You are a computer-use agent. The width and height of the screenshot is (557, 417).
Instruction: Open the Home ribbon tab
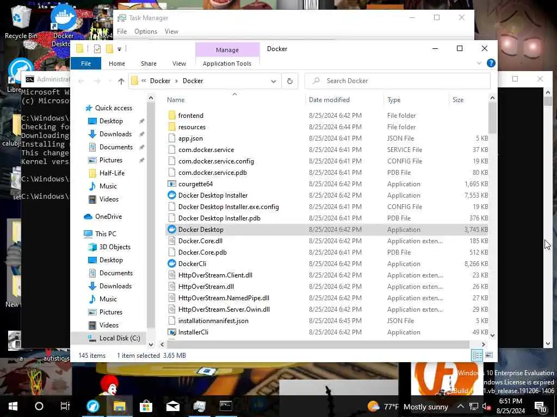pos(117,64)
